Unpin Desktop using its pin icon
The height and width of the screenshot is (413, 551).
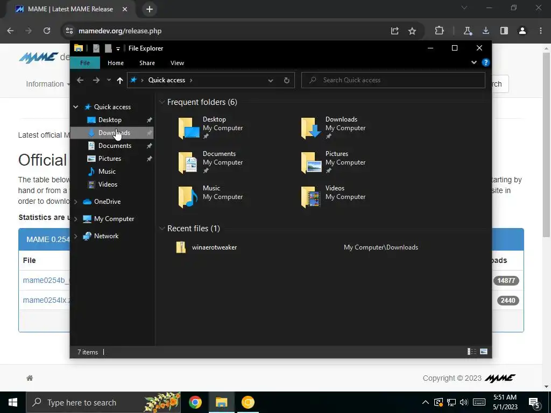150,120
